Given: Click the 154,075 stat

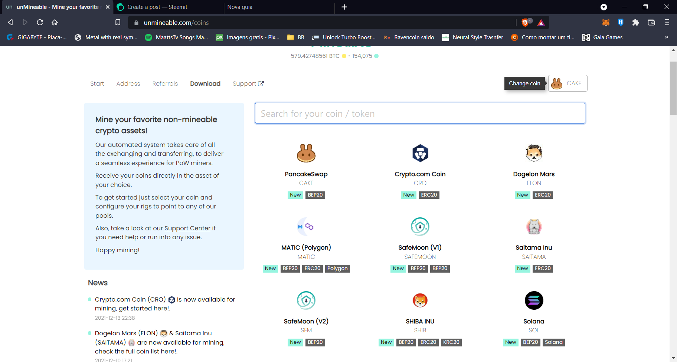Looking at the screenshot, I should pos(362,56).
